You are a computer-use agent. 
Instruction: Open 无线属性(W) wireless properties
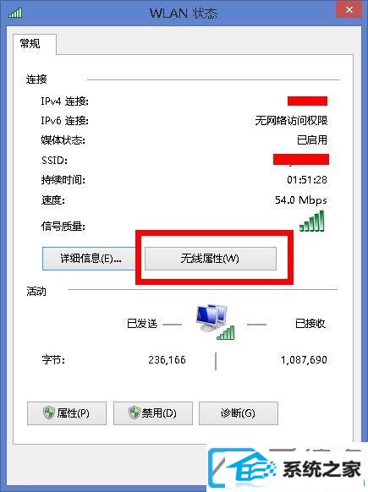(x=211, y=259)
